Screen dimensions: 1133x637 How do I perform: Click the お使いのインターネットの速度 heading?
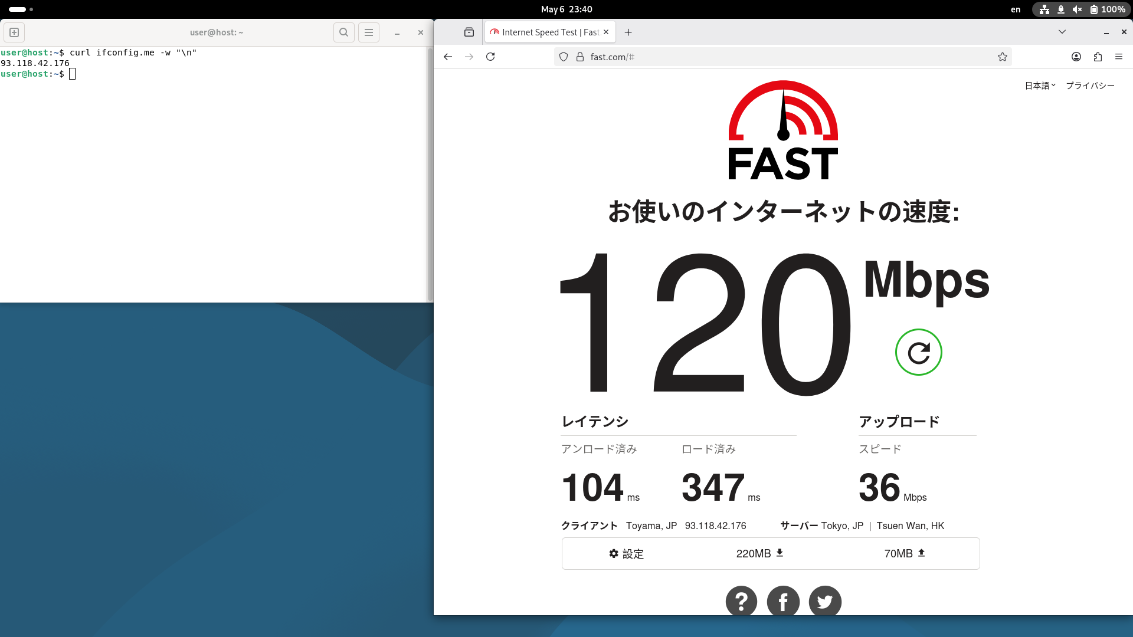783,211
